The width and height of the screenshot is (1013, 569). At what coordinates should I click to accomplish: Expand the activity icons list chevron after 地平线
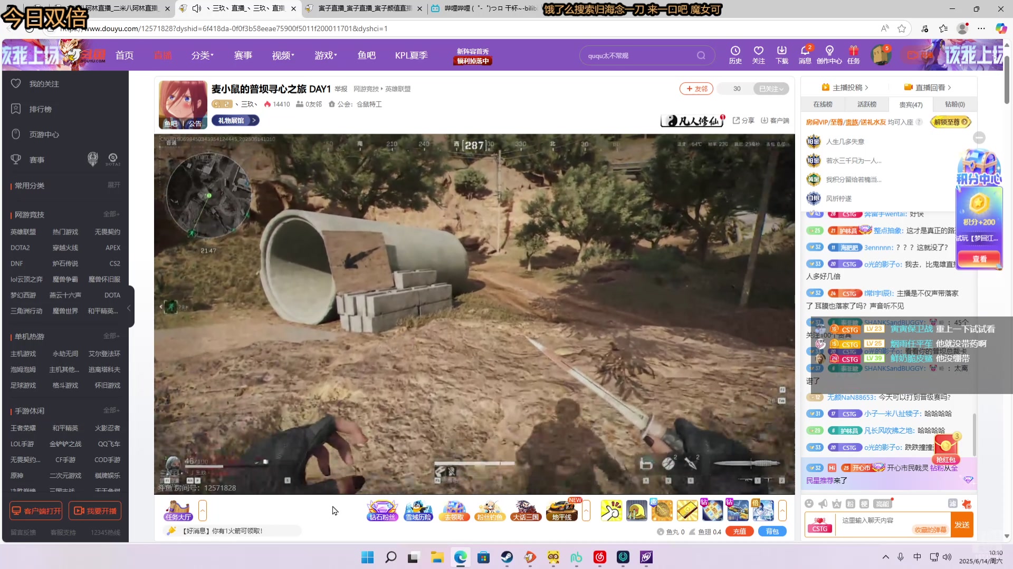pyautogui.click(x=586, y=511)
